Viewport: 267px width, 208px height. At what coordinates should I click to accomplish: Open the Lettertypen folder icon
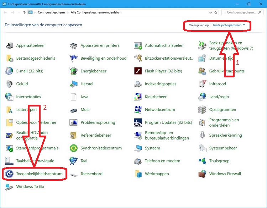[9, 110]
